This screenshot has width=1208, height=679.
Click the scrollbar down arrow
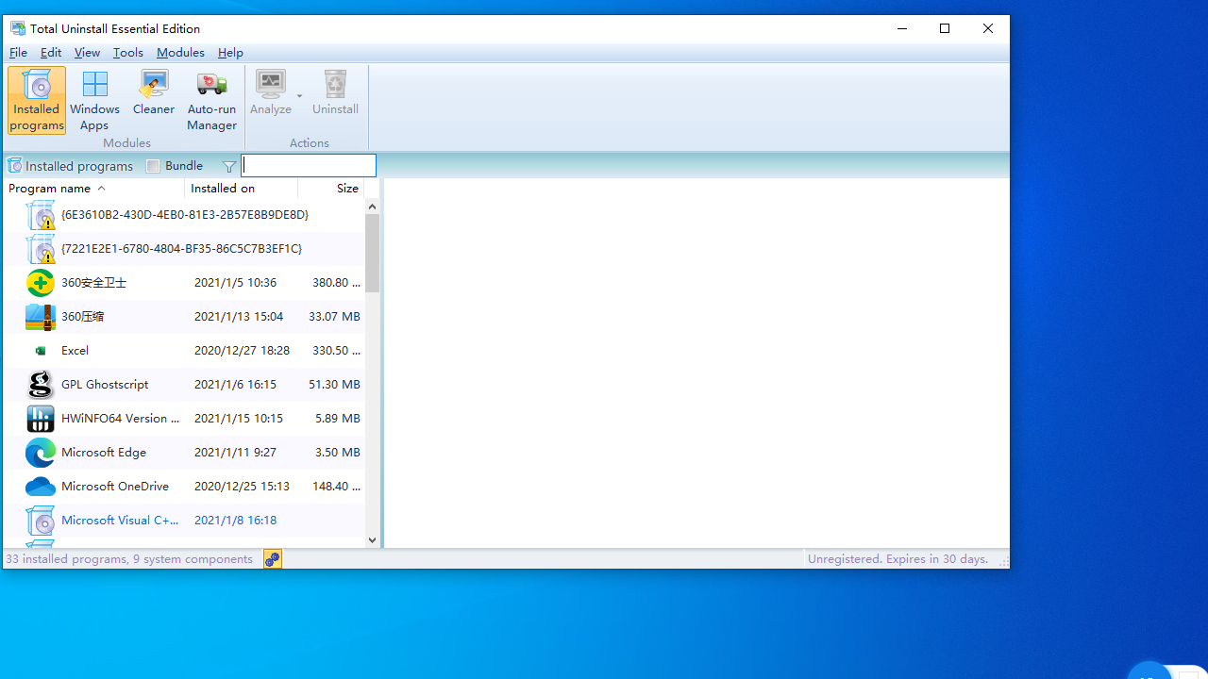[x=371, y=538]
